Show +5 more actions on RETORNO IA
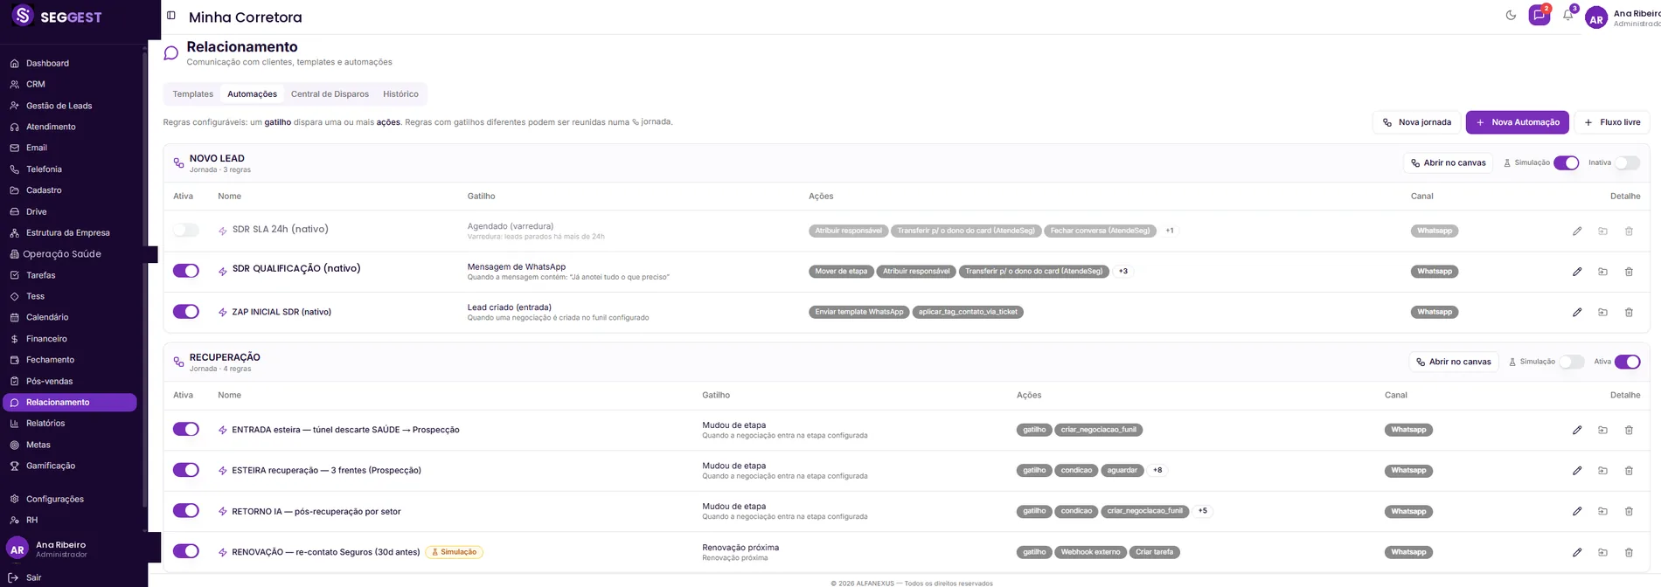This screenshot has width=1661, height=587. coord(1203,511)
